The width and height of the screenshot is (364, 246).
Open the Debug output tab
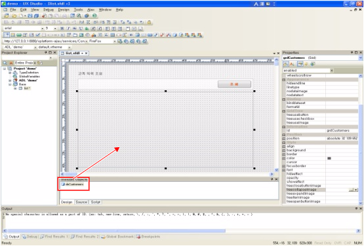(30, 237)
